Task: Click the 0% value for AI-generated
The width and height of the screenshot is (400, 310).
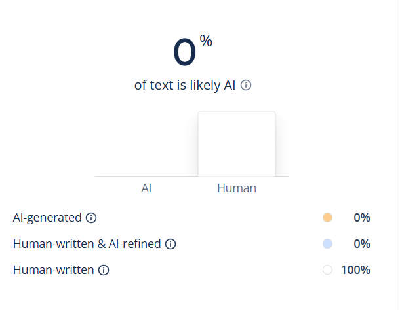Action: [362, 218]
